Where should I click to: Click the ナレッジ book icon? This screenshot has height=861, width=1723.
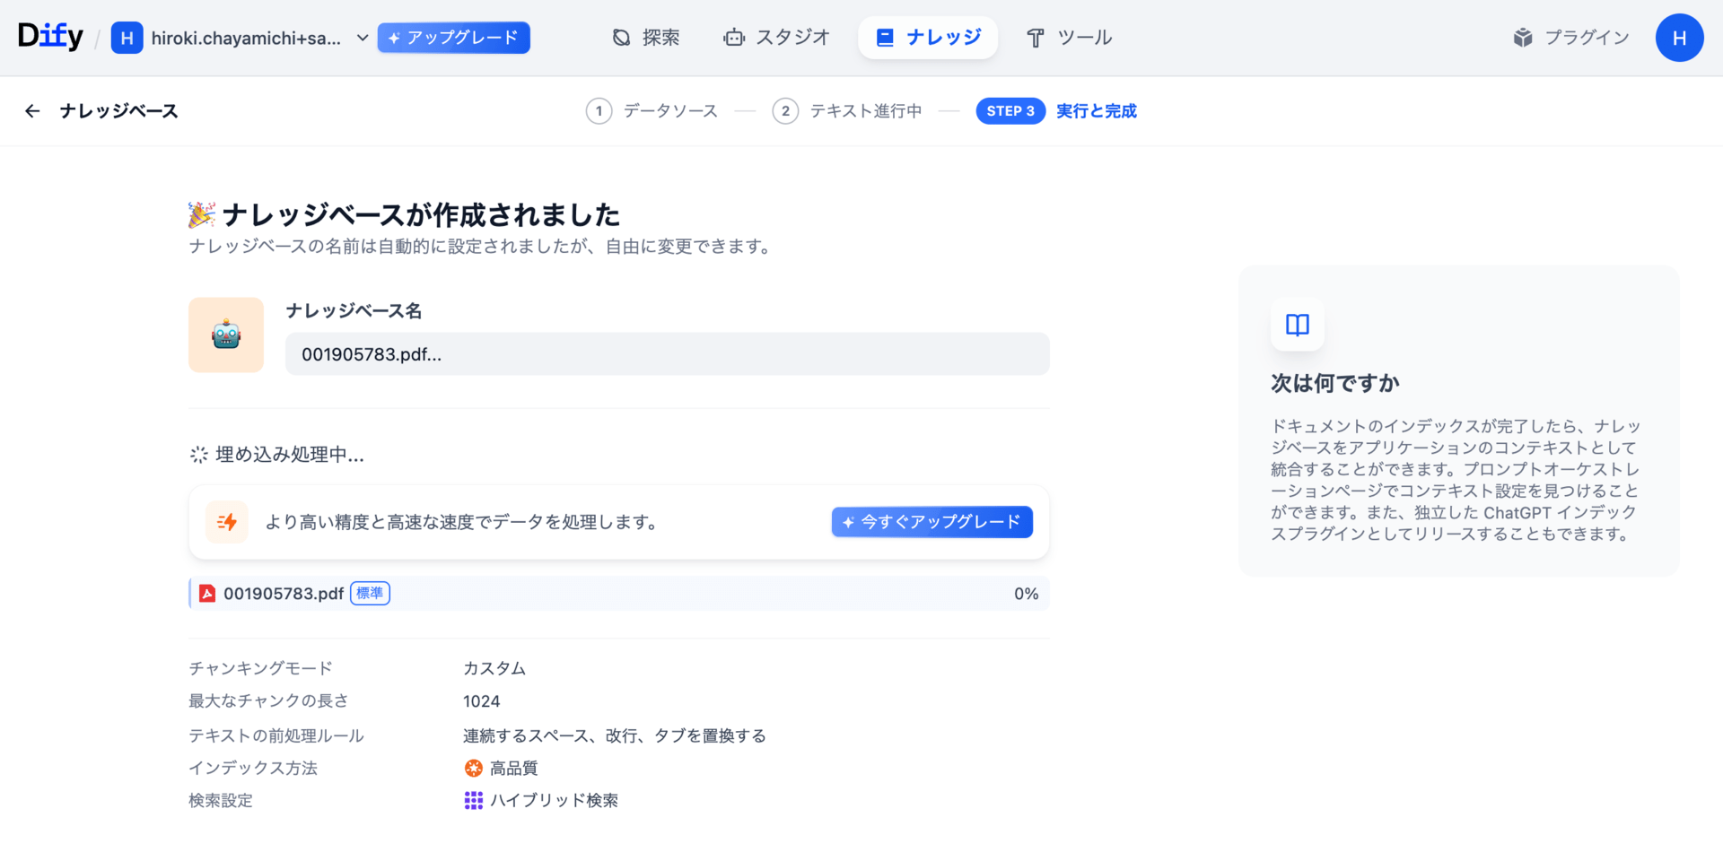(885, 37)
